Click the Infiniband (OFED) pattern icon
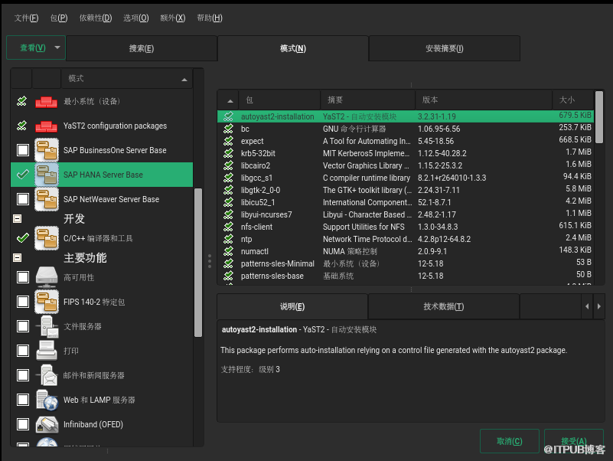Screen dimensions: 613x461 click(x=47, y=424)
